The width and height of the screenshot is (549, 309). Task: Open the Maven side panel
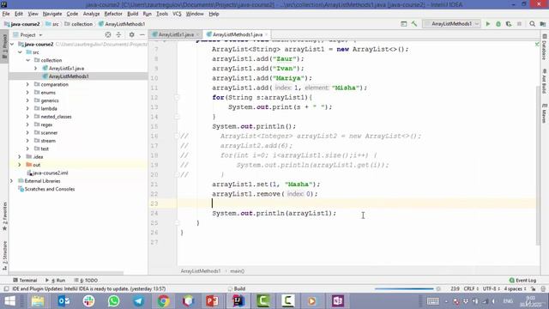click(x=544, y=113)
